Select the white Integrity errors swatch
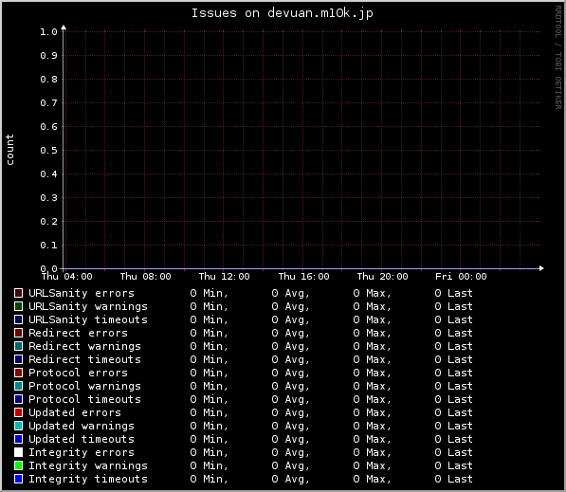This screenshot has height=492, width=566. pyautogui.click(x=18, y=452)
